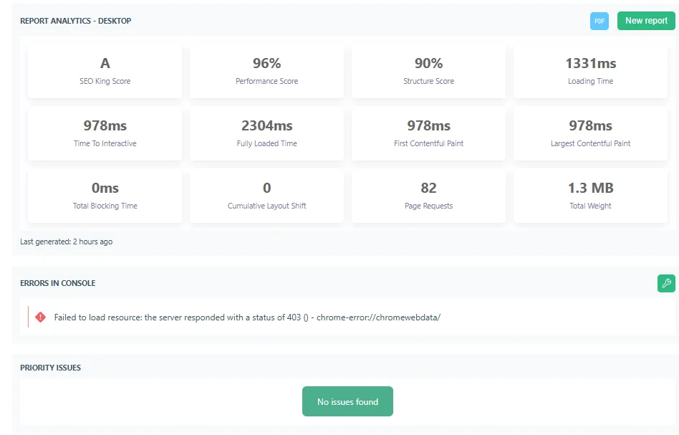
Task: Select the 90% Structure Score tile
Action: pos(428,70)
